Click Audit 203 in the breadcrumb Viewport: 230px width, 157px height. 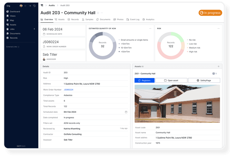click(x=65, y=6)
